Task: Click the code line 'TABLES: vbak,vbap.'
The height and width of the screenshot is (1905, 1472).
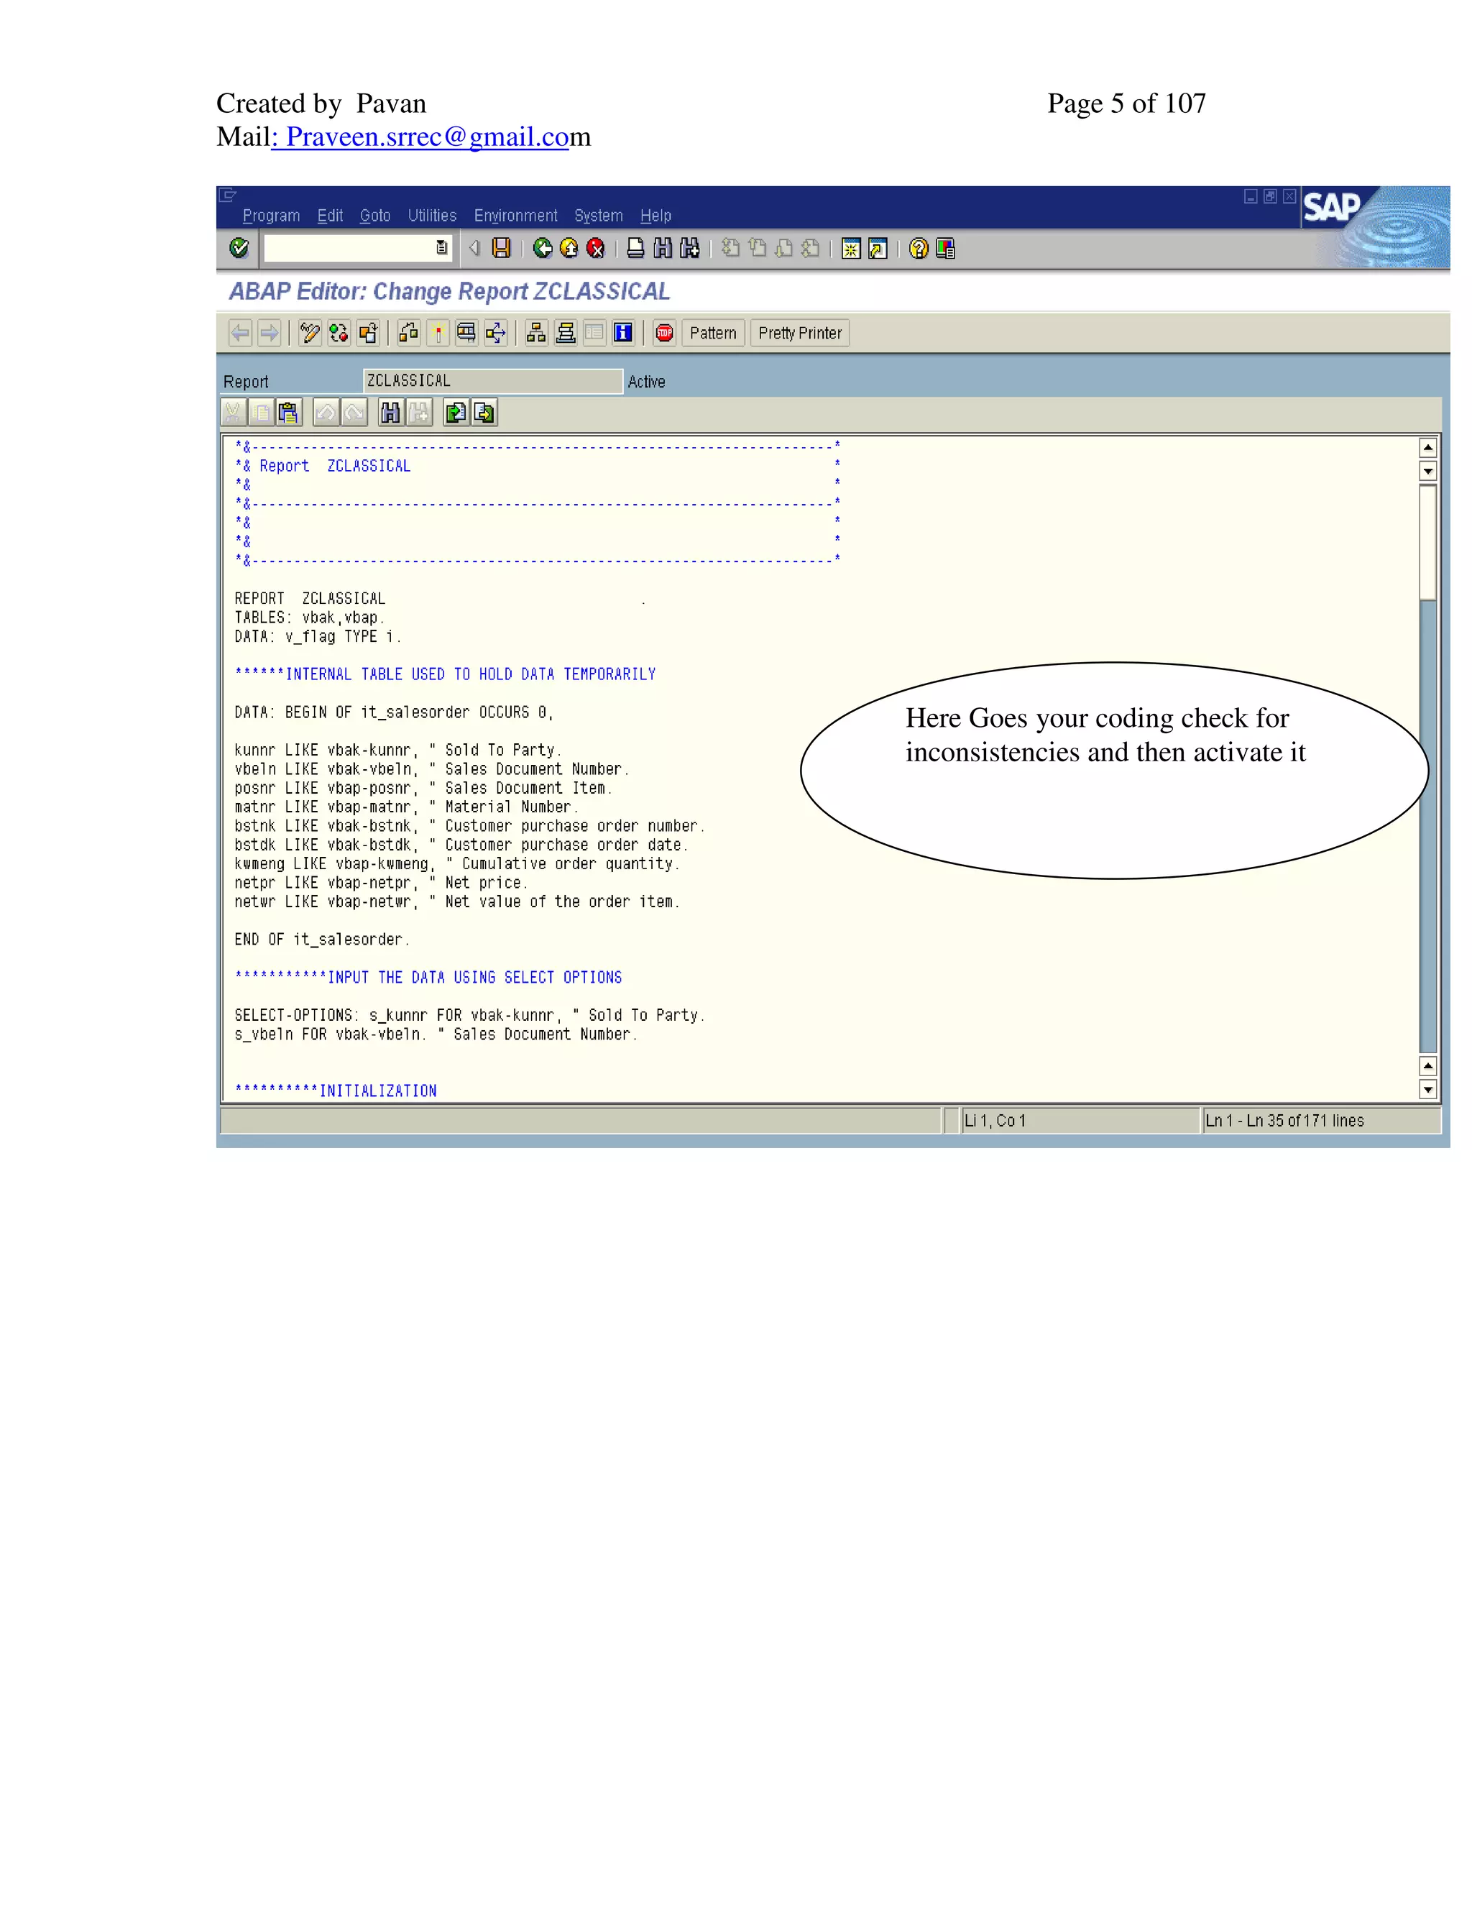Action: pyautogui.click(x=308, y=618)
